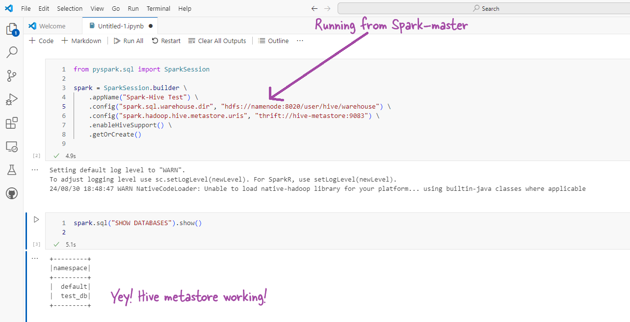Open the Source Control view
The height and width of the screenshot is (322, 630).
(11, 75)
